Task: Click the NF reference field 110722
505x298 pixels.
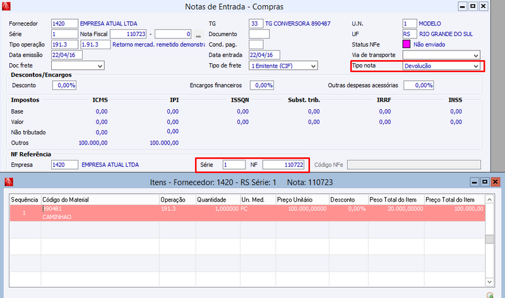Action: point(283,165)
